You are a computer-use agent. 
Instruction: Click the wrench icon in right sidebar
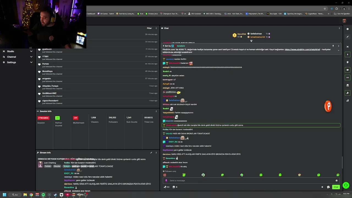coord(348,93)
